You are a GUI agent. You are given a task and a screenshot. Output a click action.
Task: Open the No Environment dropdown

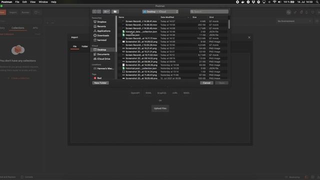pyautogui.click(x=294, y=21)
